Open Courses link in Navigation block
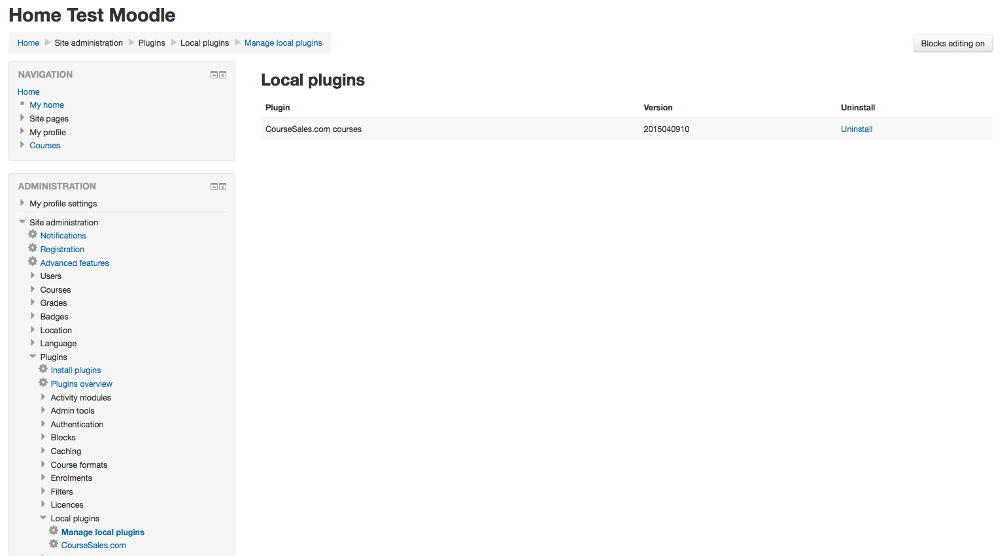 (44, 146)
